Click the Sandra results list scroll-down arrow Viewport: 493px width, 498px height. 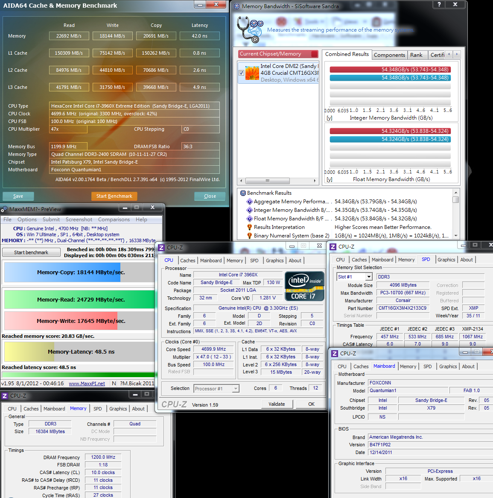pos(456,236)
